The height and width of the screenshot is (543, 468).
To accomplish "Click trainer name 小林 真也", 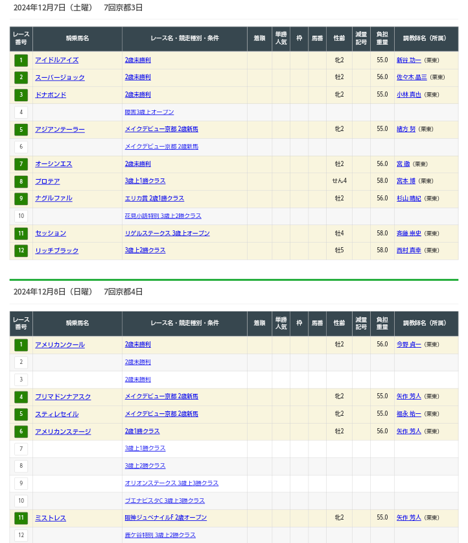I will point(409,95).
